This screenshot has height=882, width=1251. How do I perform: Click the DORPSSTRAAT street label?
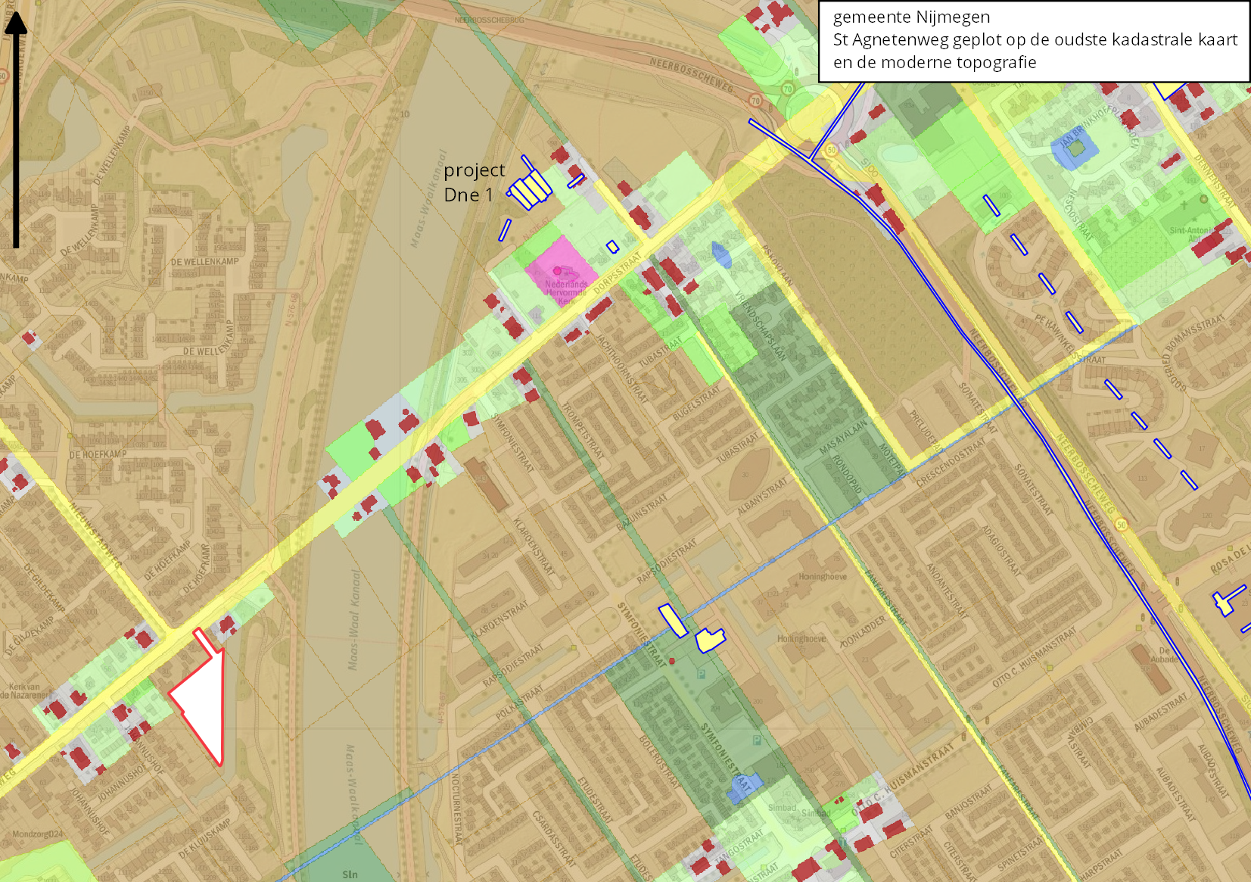(x=617, y=273)
